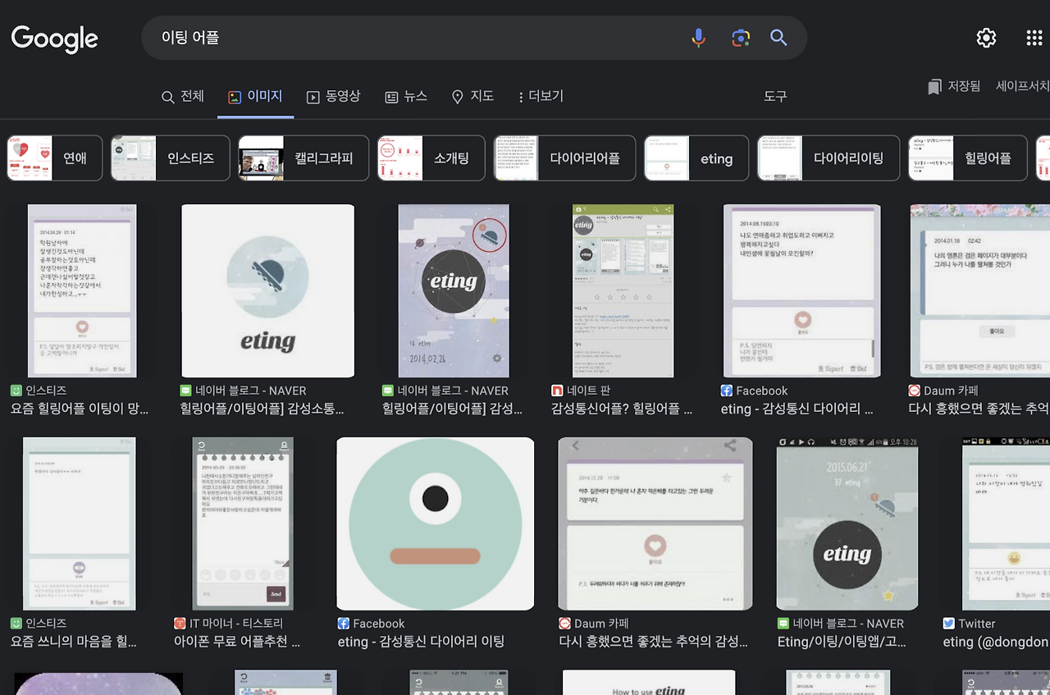
Task: Click the 인스티즈 favicon above 요즘 쓰니의 마음을
Action: (x=16, y=624)
